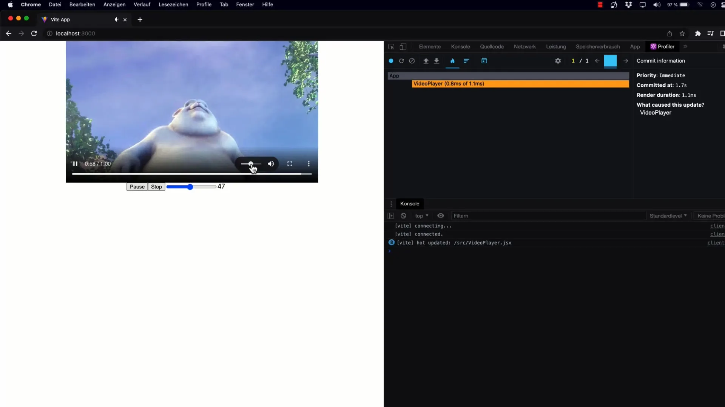Image resolution: width=725 pixels, height=407 pixels.
Task: Clear profiling data
Action: tap(412, 61)
